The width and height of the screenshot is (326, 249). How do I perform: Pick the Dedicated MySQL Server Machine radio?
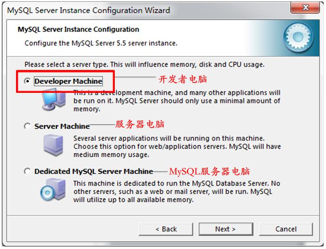pos(27,171)
